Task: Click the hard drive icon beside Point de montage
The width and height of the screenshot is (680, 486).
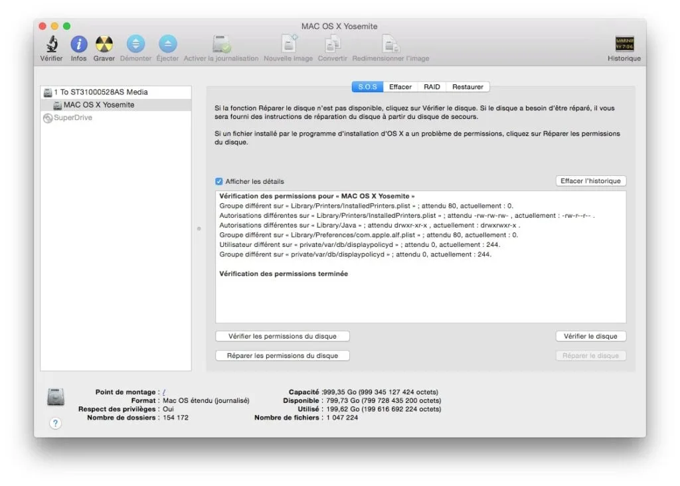Action: [x=56, y=396]
